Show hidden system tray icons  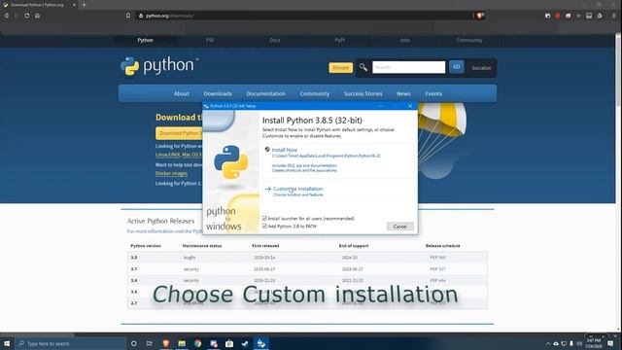click(548, 343)
